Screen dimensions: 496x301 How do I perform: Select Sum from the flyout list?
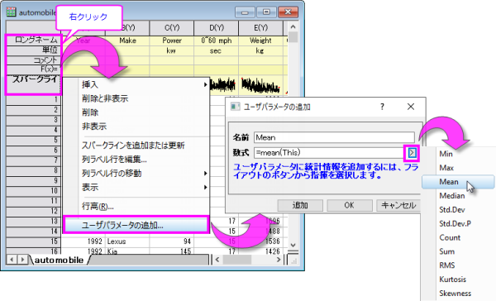tap(458, 251)
